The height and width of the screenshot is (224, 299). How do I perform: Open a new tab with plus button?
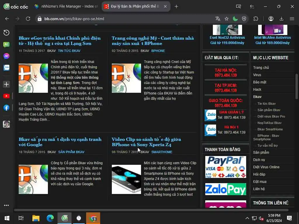click(x=176, y=6)
